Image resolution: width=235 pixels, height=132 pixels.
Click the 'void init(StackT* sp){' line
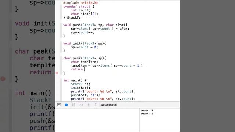[x=84, y=43]
